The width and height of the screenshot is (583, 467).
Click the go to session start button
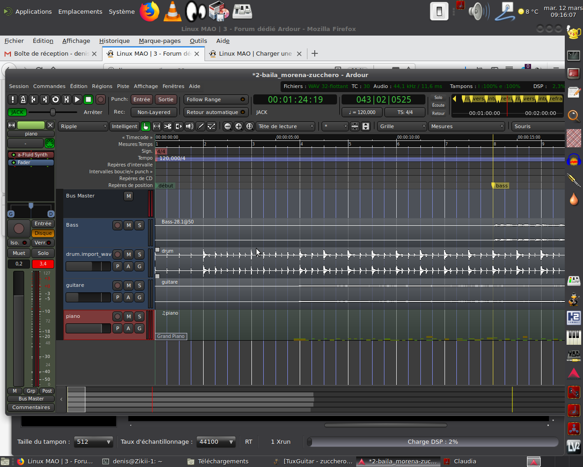click(x=34, y=99)
